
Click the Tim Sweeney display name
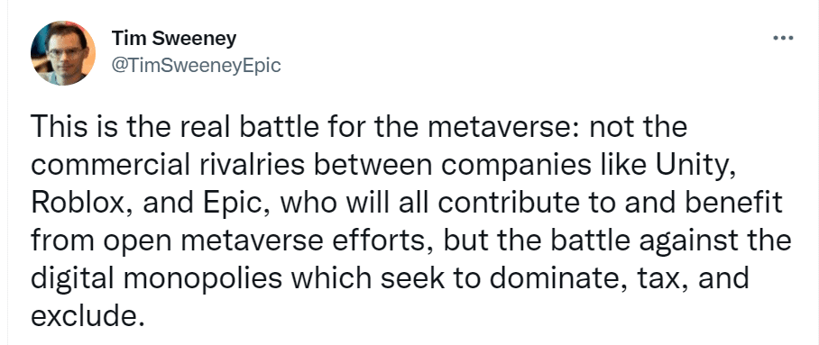pyautogui.click(x=174, y=39)
